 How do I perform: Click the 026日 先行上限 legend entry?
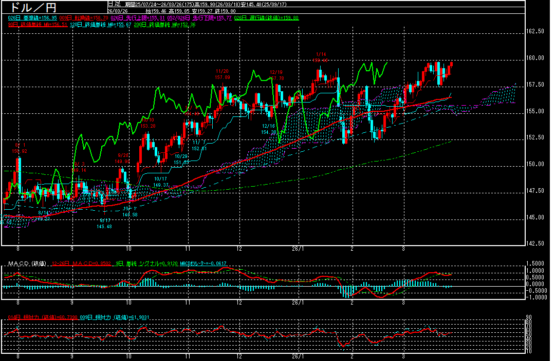point(144,17)
